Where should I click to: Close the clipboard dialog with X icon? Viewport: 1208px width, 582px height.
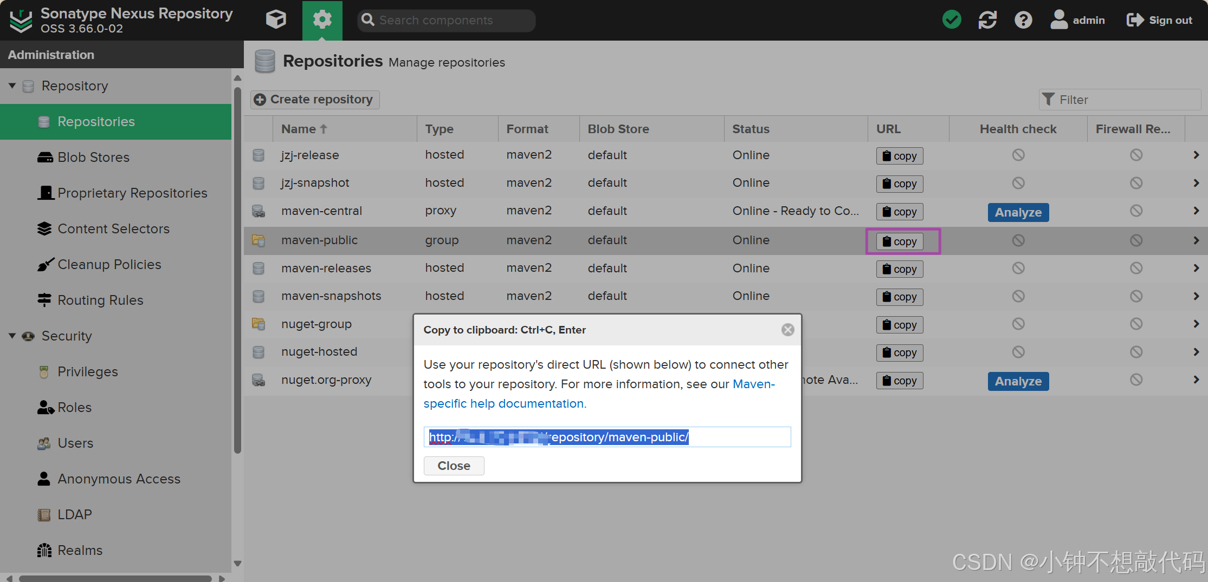787,330
